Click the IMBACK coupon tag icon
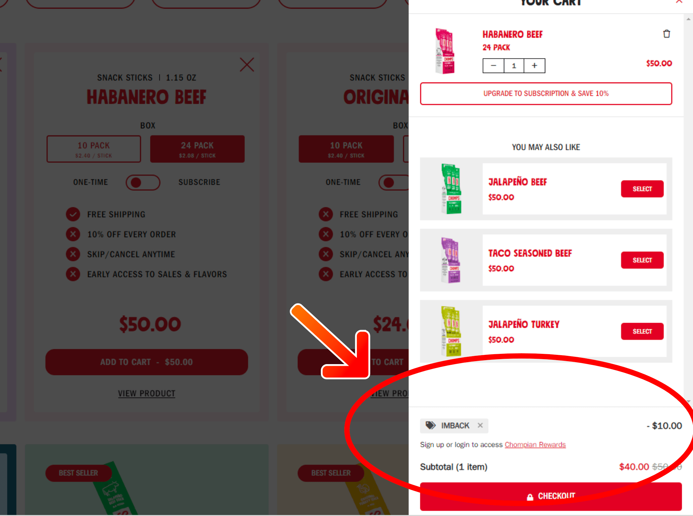 430,425
